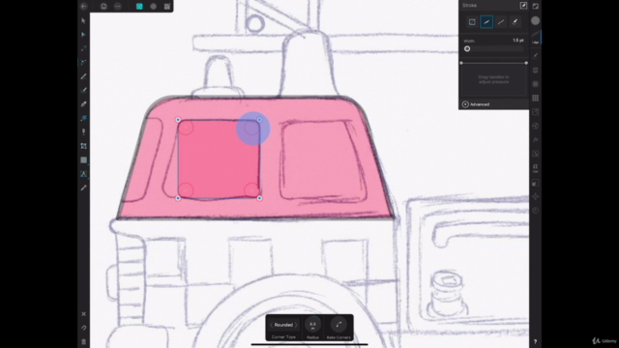Viewport: 619px width, 348px height.
Task: Select the Colour Picker eyedropper tool
Action: pyautogui.click(x=83, y=188)
